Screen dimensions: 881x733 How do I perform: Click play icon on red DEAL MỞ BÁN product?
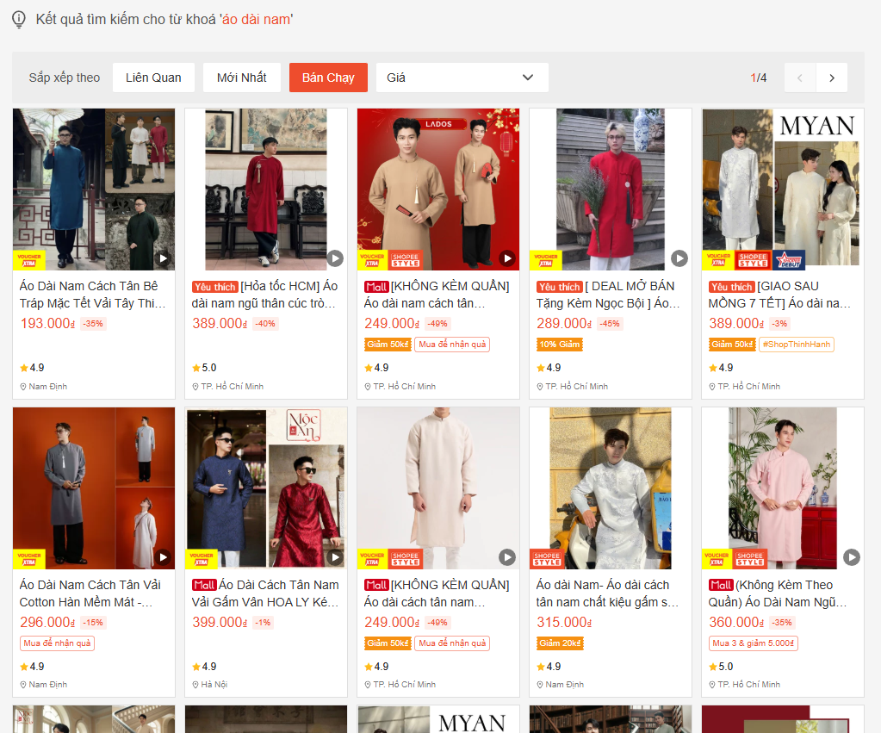pyautogui.click(x=679, y=258)
